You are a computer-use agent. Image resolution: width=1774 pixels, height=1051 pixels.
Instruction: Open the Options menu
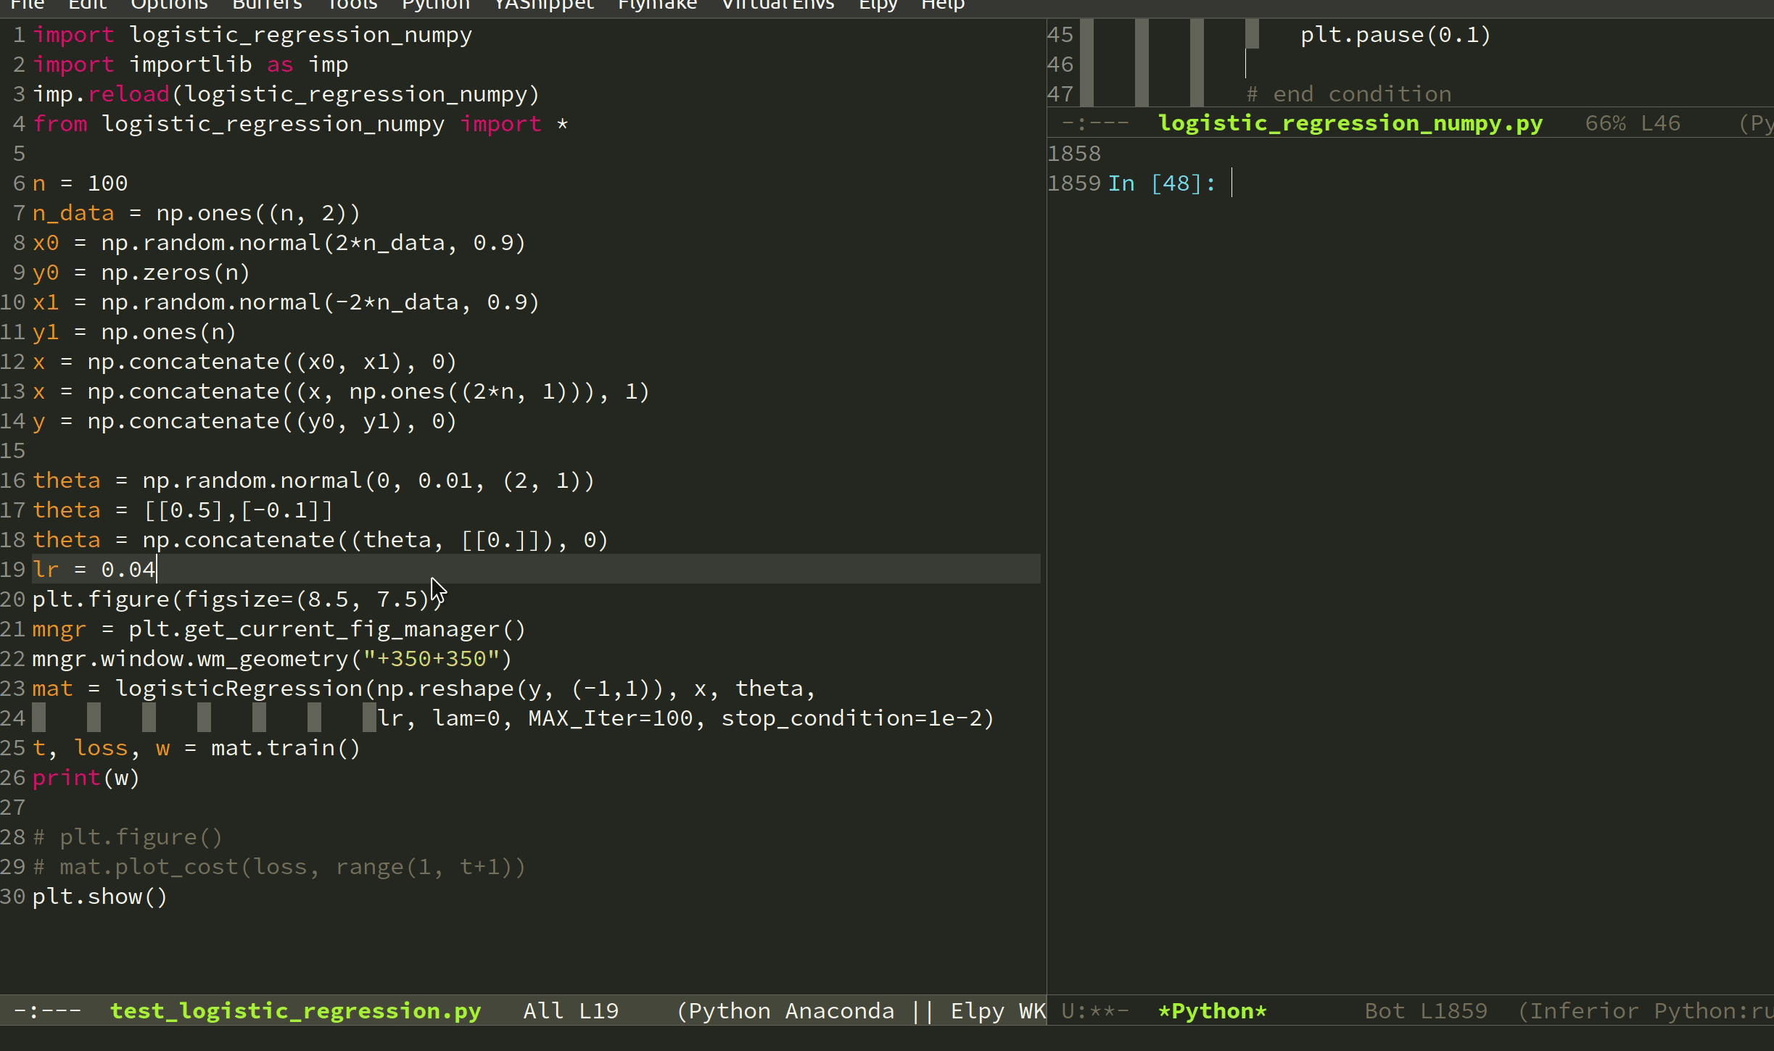[x=169, y=5]
